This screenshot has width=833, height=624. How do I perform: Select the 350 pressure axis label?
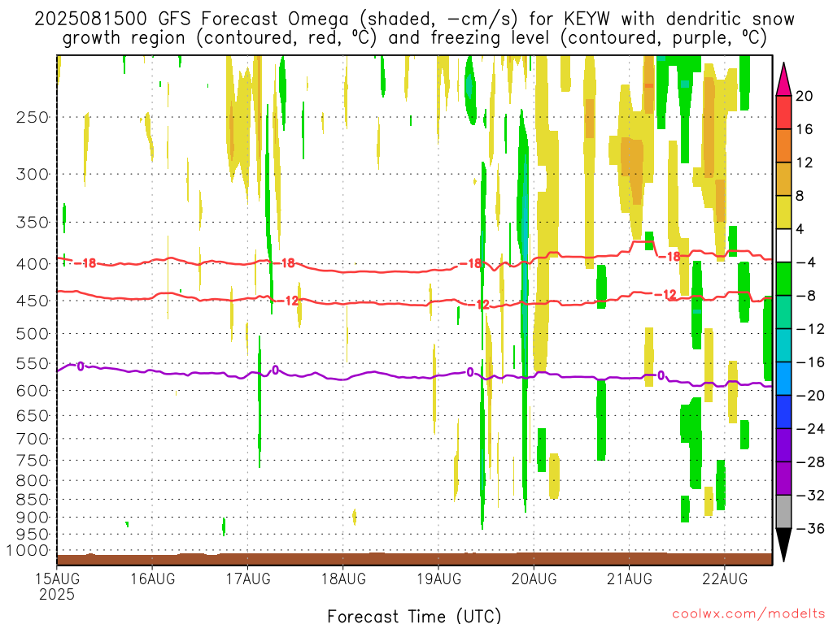(x=33, y=223)
